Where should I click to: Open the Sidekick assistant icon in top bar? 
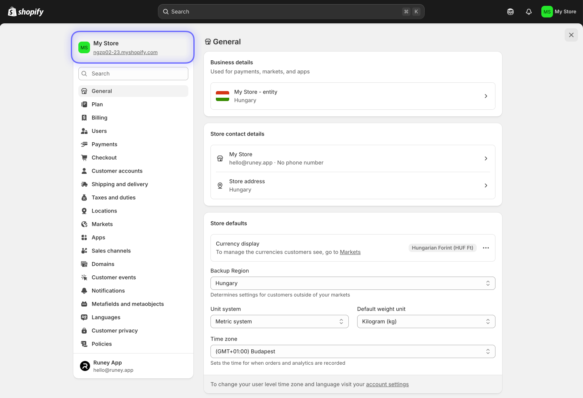[510, 12]
